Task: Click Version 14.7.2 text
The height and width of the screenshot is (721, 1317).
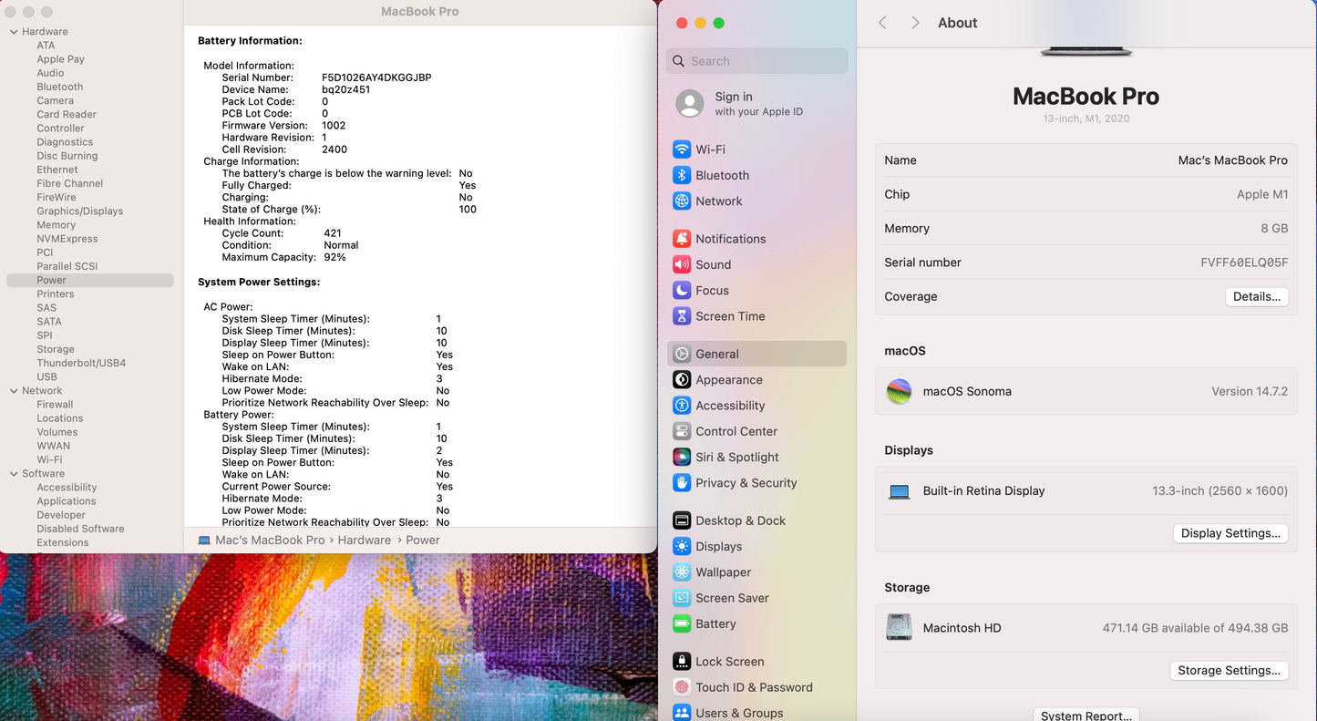Action: [x=1250, y=391]
